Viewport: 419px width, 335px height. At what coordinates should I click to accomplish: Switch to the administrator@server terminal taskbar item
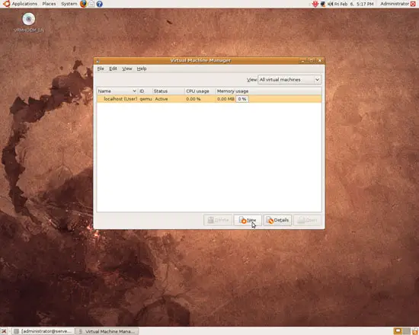pos(43,331)
